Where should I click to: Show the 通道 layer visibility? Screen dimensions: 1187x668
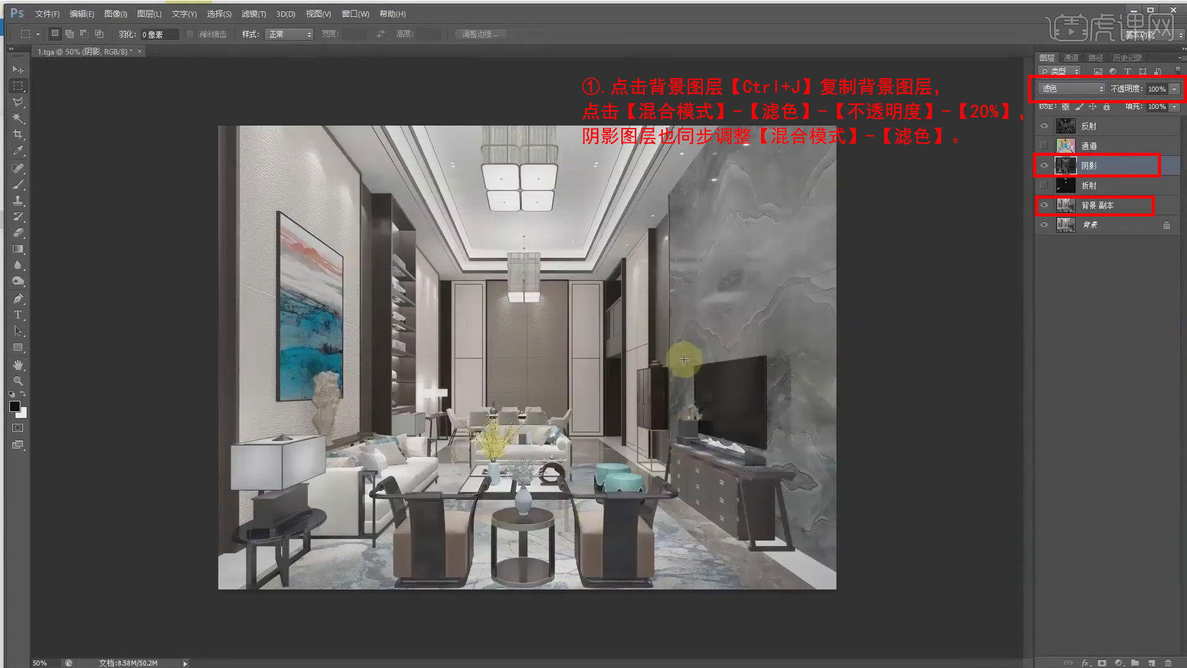coord(1044,145)
